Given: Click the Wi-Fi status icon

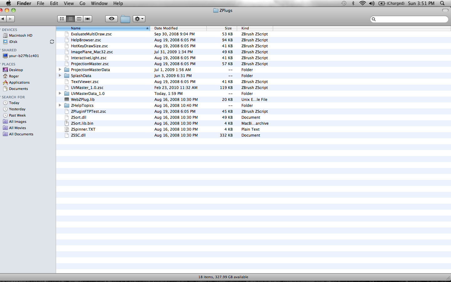Looking at the screenshot, I should click(x=362, y=3).
